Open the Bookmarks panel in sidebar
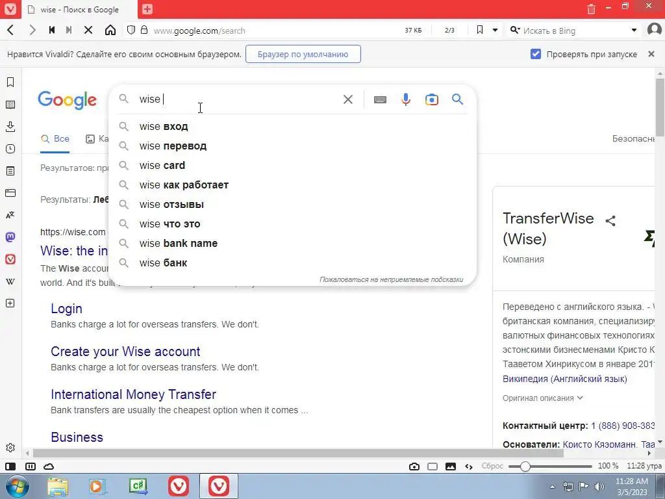The image size is (665, 499). click(10, 83)
